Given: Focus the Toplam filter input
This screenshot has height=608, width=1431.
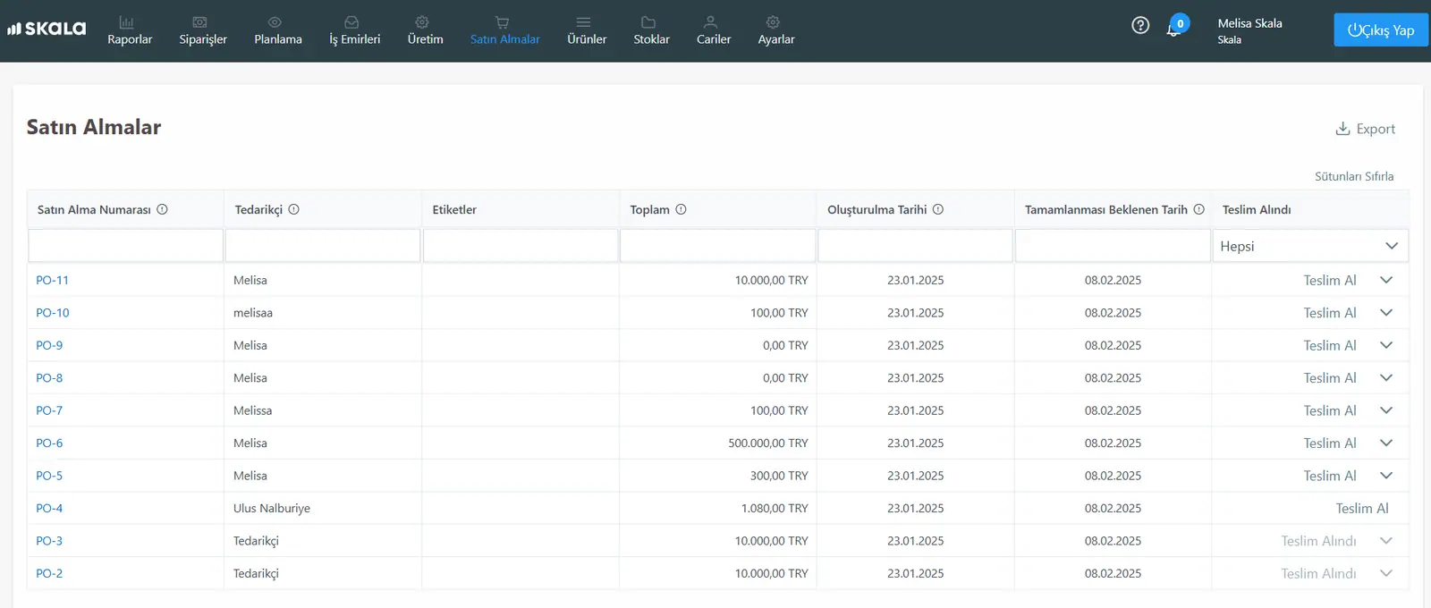Looking at the screenshot, I should click(x=717, y=246).
